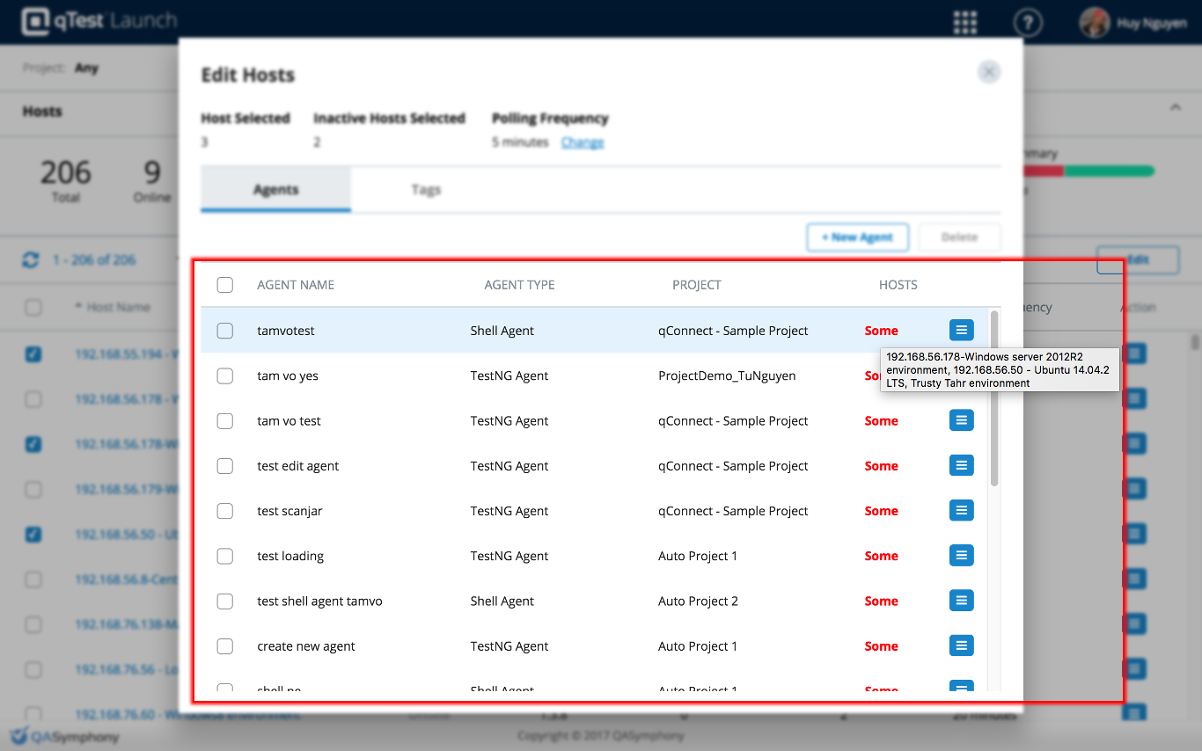Click the New Agent button
This screenshot has width=1202, height=751.
[857, 237]
